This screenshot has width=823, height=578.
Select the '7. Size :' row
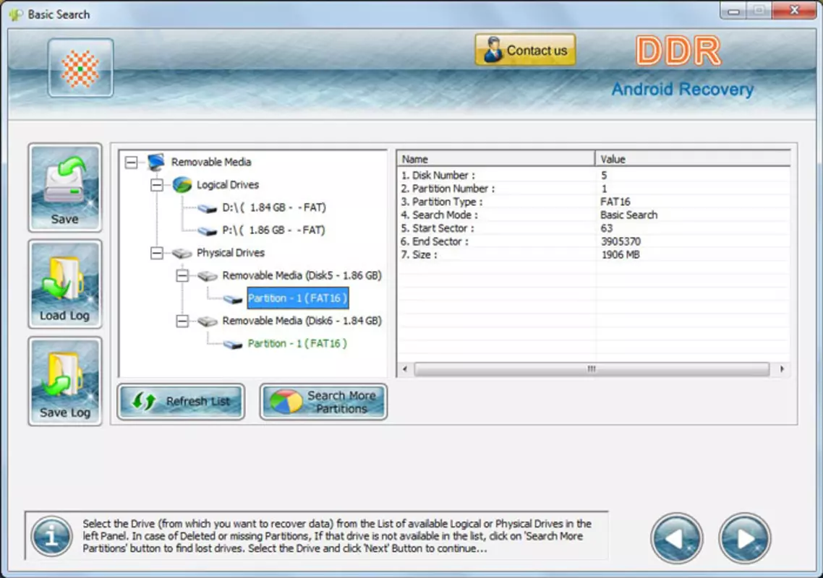tap(594, 254)
